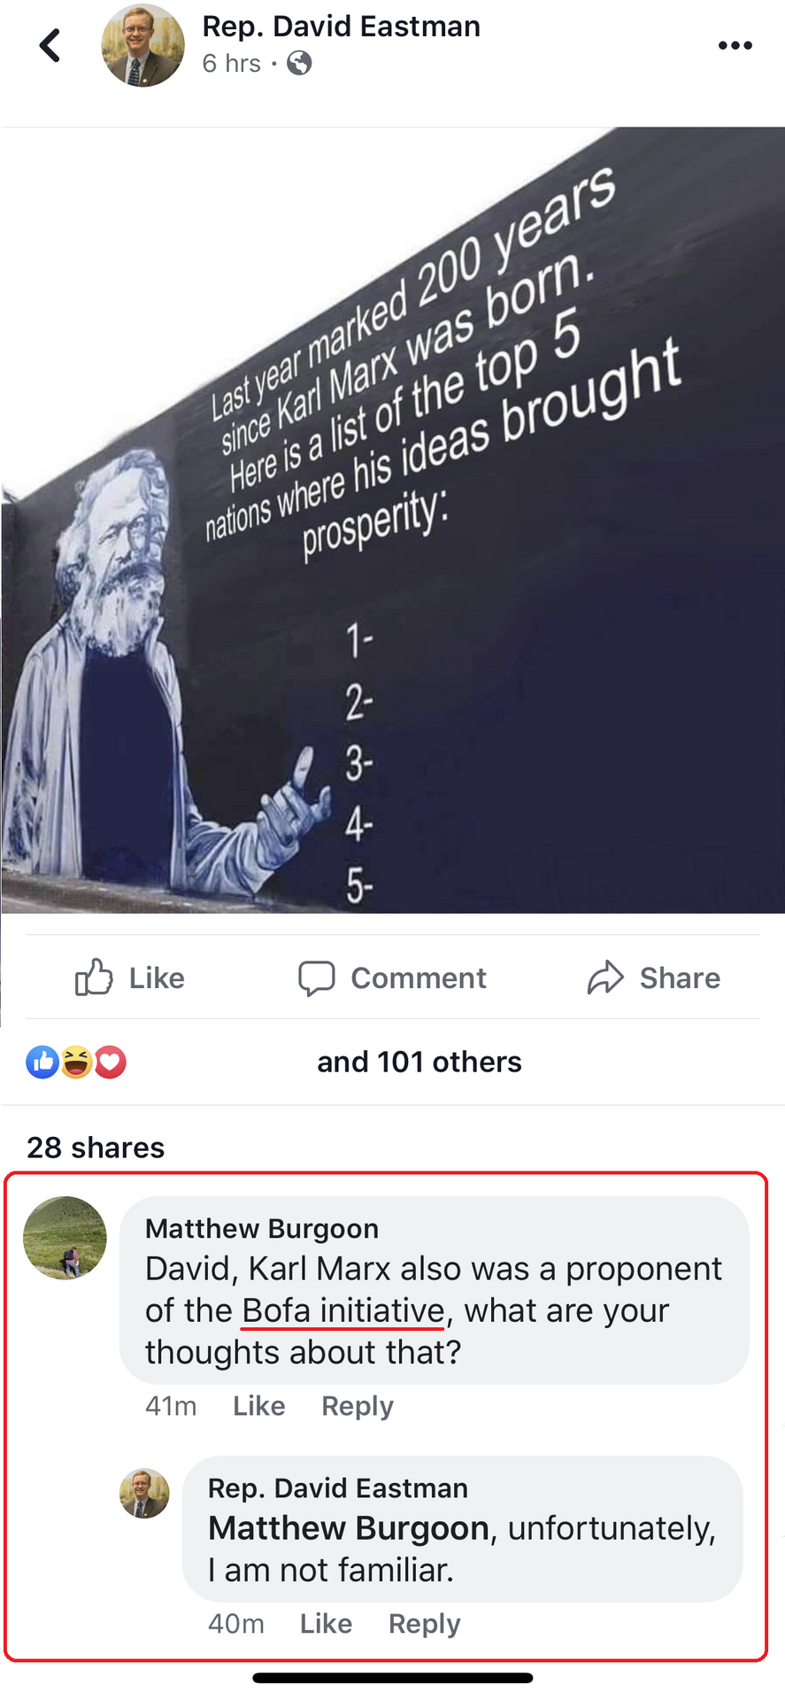This screenshot has width=785, height=1700.
Task: Tap the laughing Haha reaction icon
Action: 77,1062
